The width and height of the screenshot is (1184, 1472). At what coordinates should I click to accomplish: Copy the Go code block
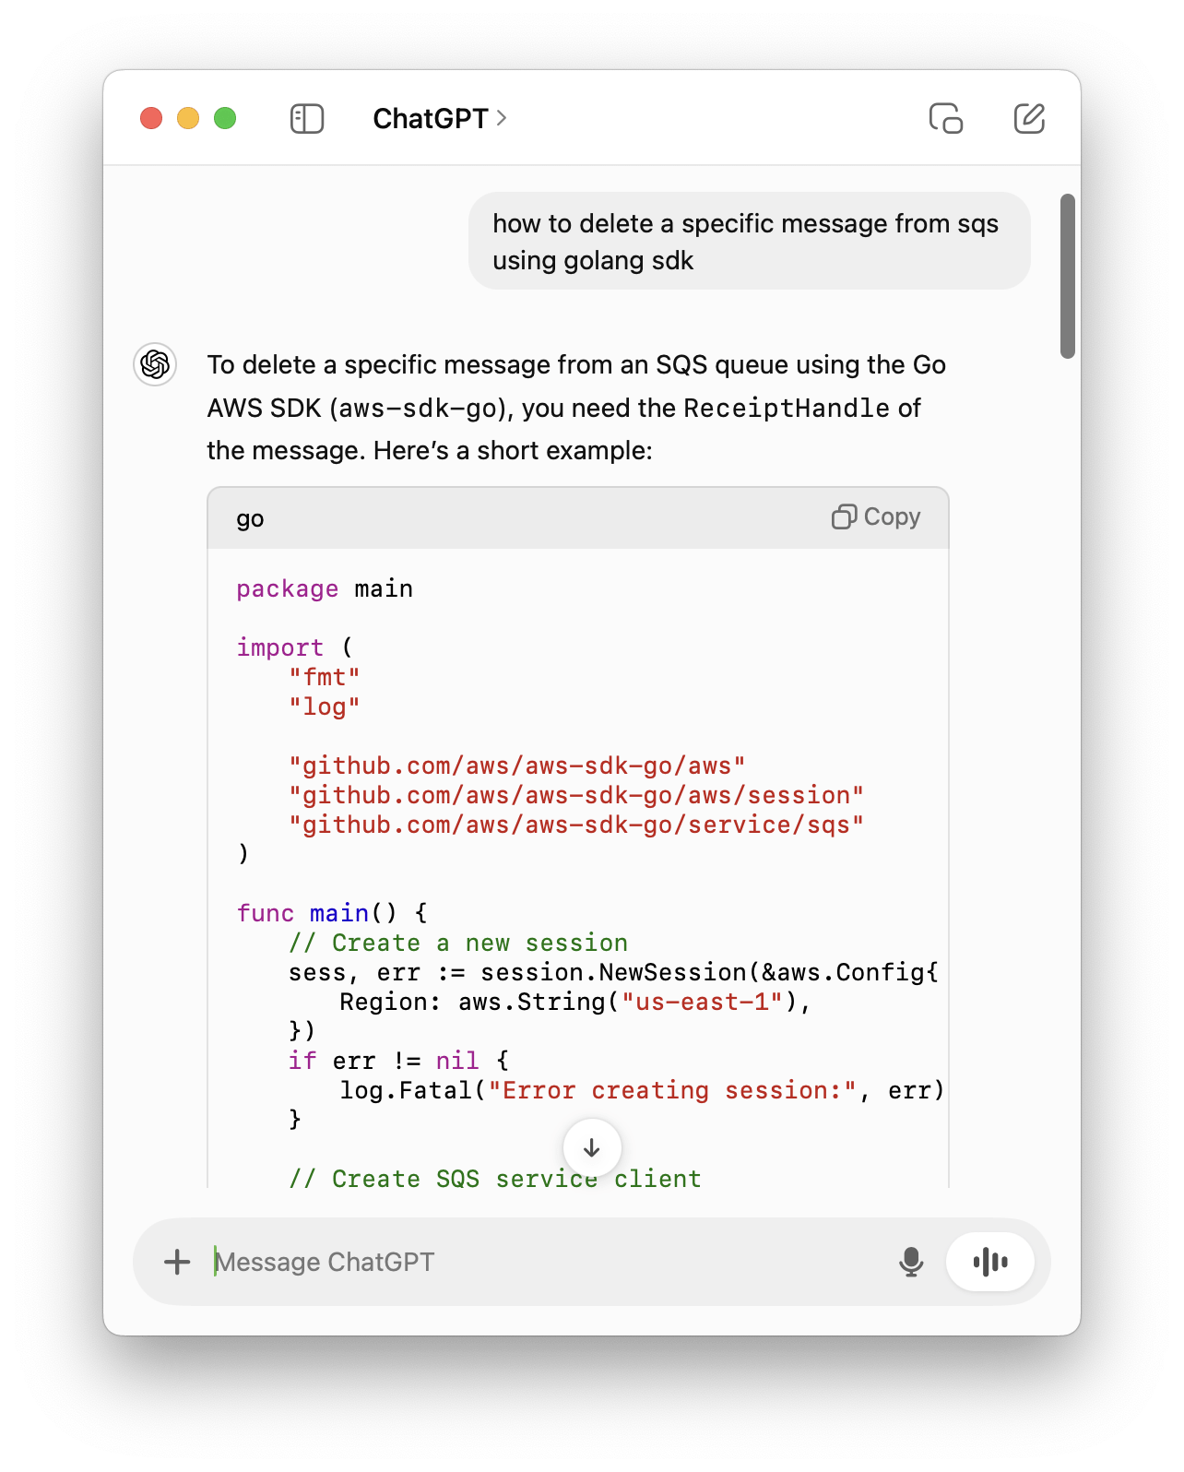coord(876,517)
